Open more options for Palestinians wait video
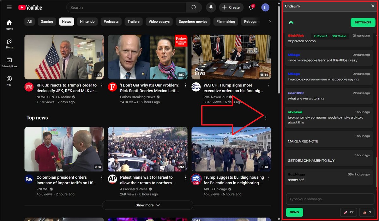The image size is (379, 221). (x=185, y=178)
